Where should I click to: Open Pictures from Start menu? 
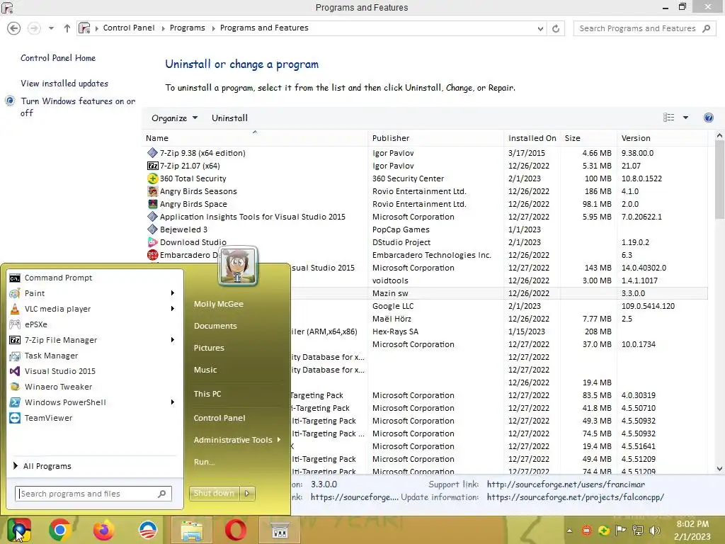pos(209,348)
